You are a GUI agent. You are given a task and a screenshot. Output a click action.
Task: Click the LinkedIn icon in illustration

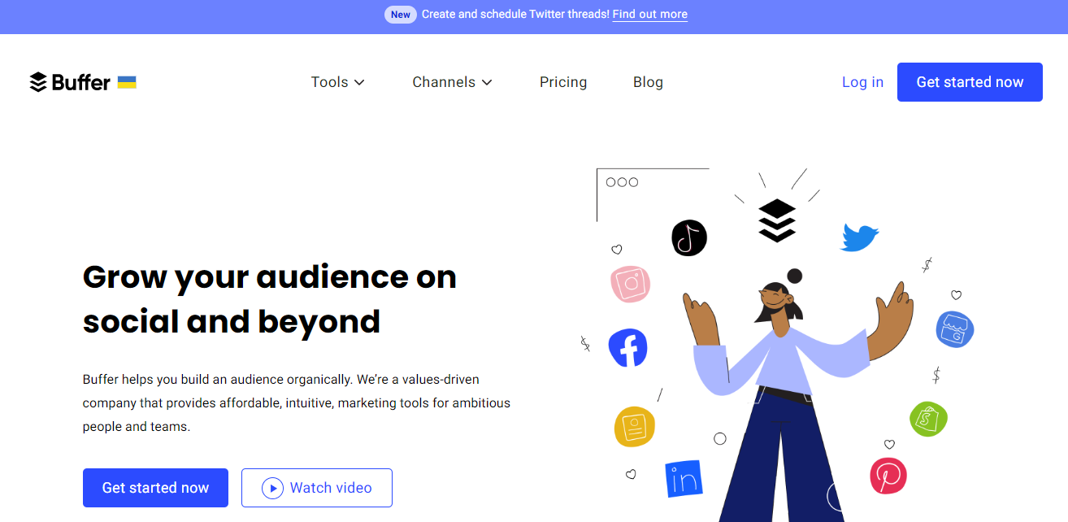point(684,479)
